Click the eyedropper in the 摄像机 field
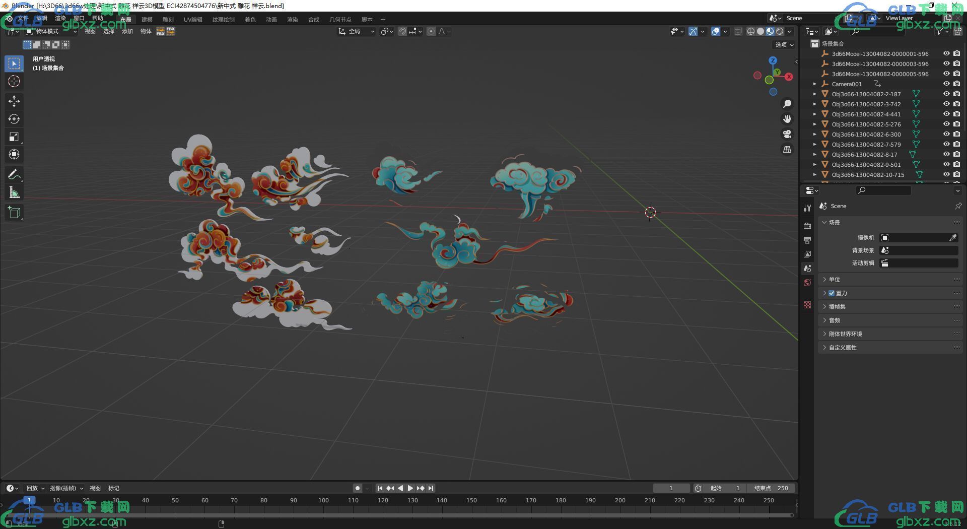The image size is (967, 529). click(953, 238)
